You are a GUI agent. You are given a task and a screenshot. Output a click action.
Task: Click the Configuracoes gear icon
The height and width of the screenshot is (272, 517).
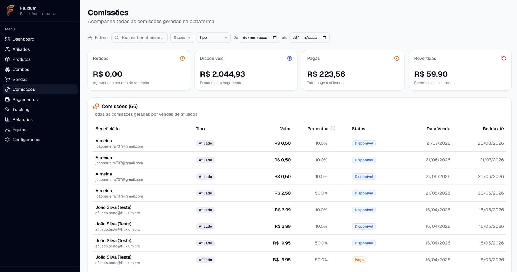[7, 140]
